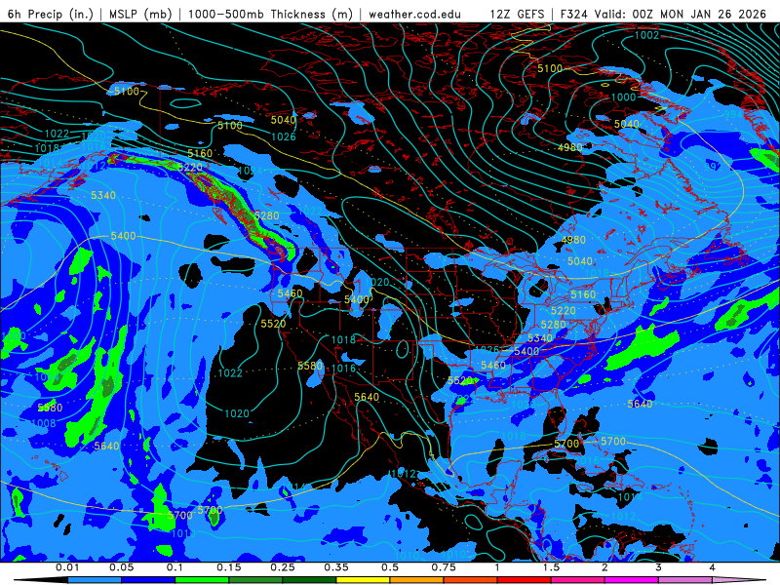The width and height of the screenshot is (780, 585).
Task: Click the 1024 isobar label
Action: [250, 171]
